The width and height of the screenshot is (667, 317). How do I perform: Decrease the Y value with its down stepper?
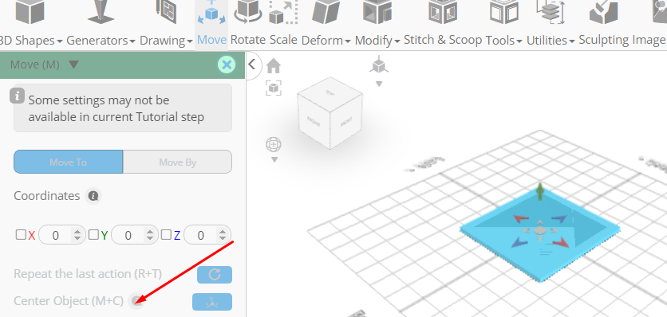coord(150,238)
